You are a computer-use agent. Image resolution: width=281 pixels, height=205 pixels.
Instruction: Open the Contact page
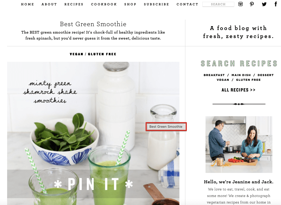(x=187, y=4)
